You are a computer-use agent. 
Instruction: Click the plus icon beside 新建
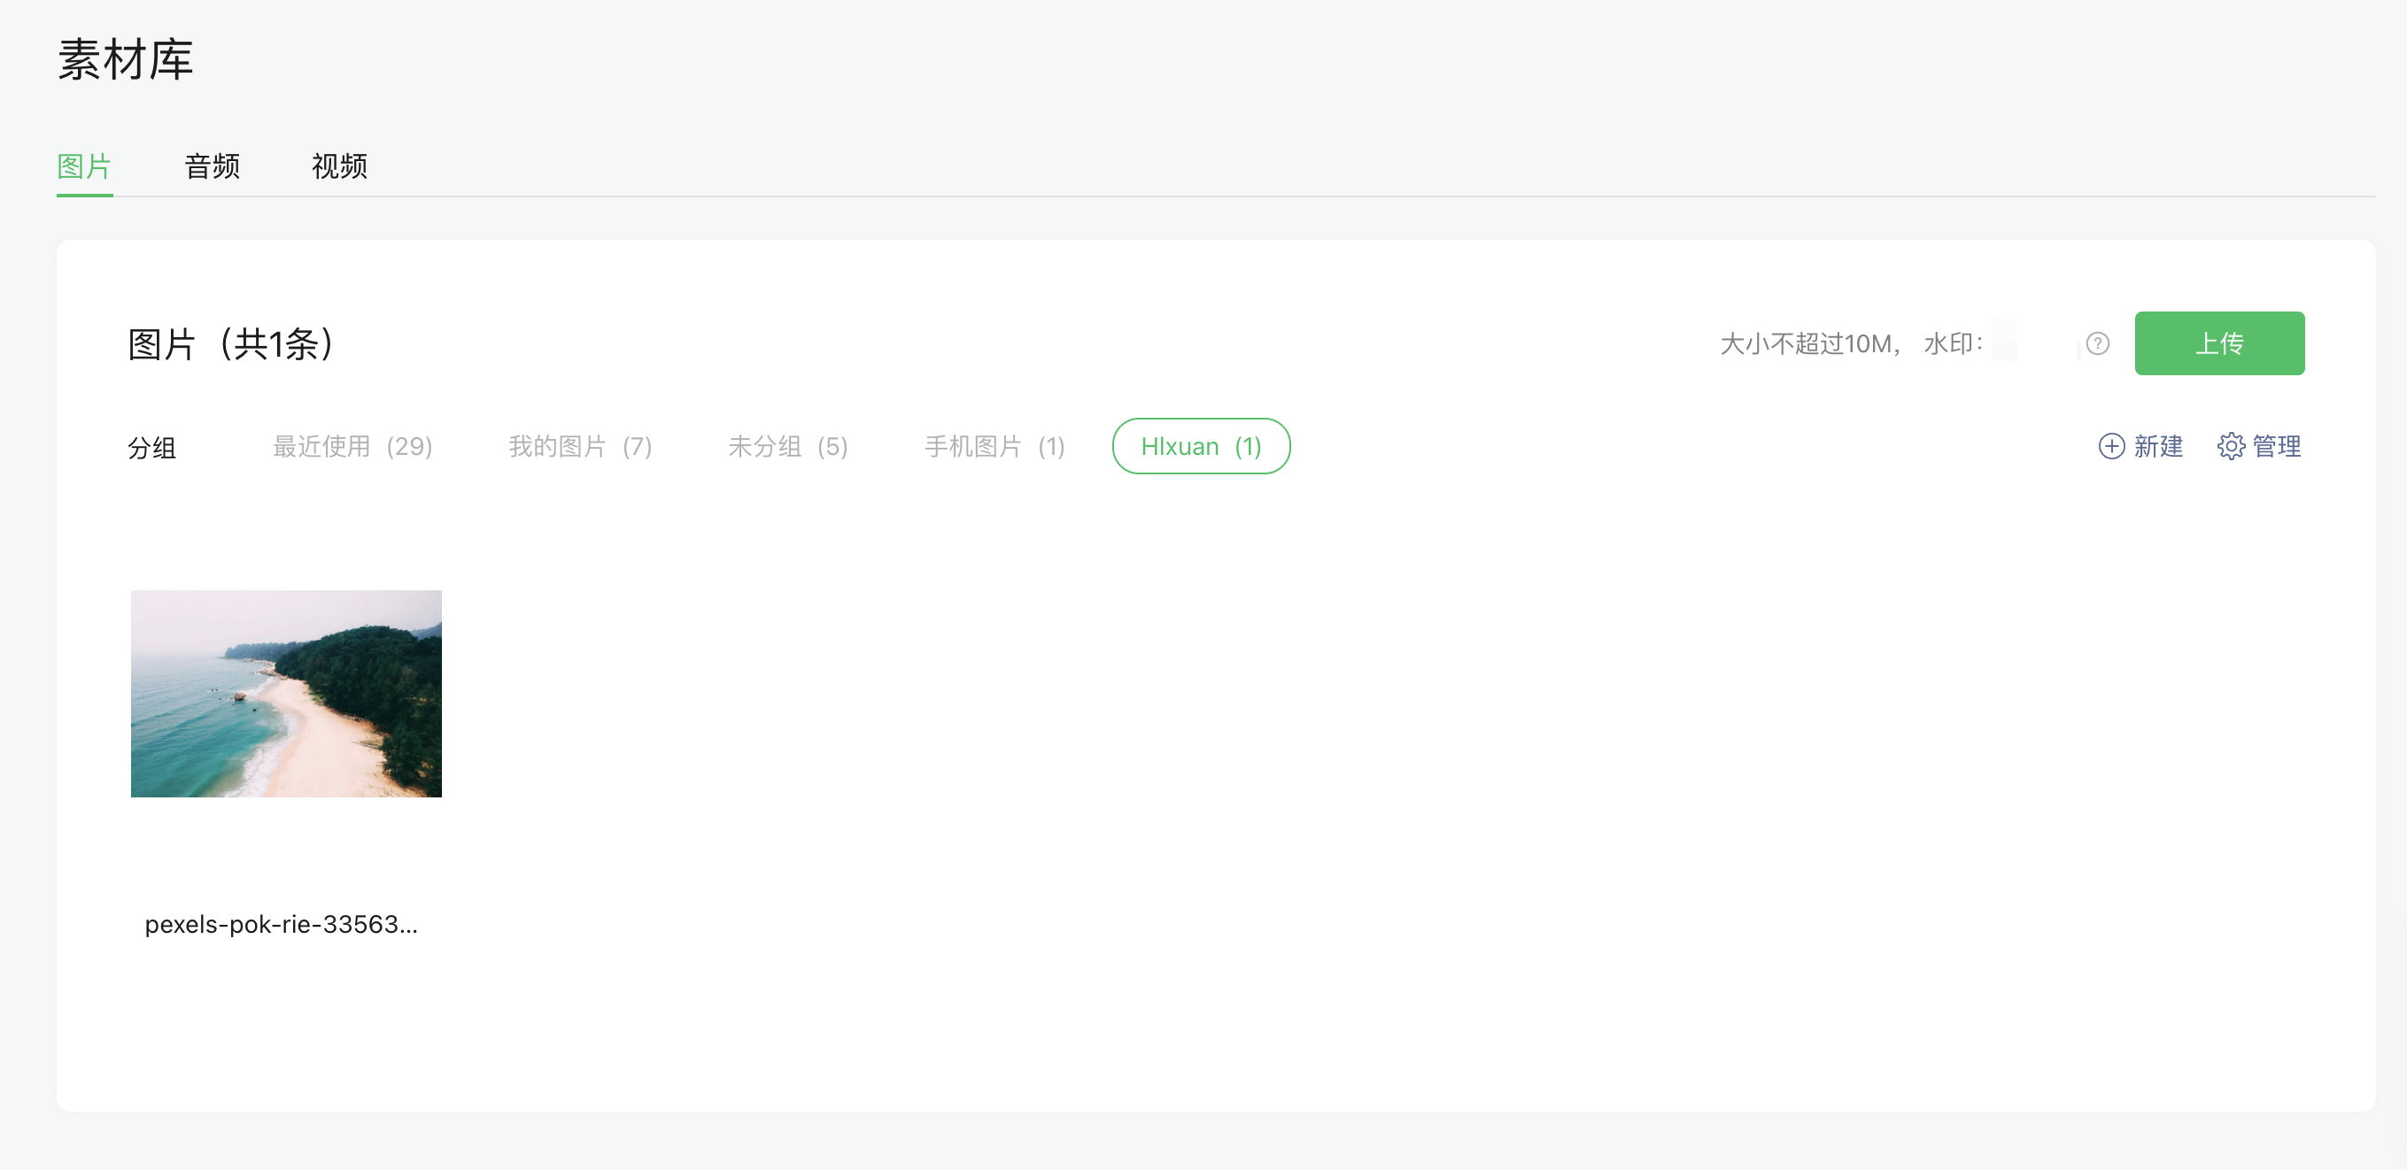click(2111, 446)
